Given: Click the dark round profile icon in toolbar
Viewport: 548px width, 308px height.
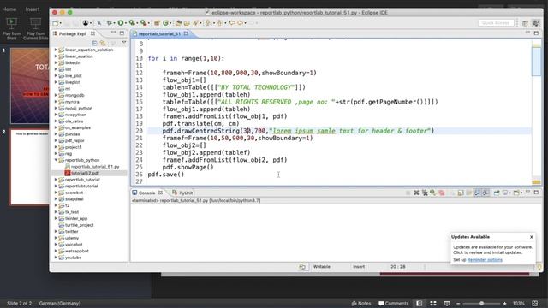Looking at the screenshot, I should (x=86, y=23).
